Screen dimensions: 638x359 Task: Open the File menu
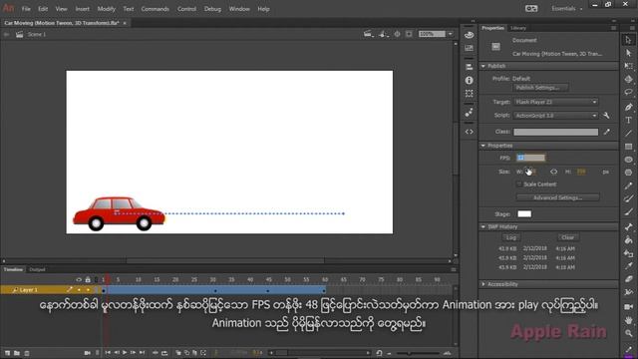(26, 9)
